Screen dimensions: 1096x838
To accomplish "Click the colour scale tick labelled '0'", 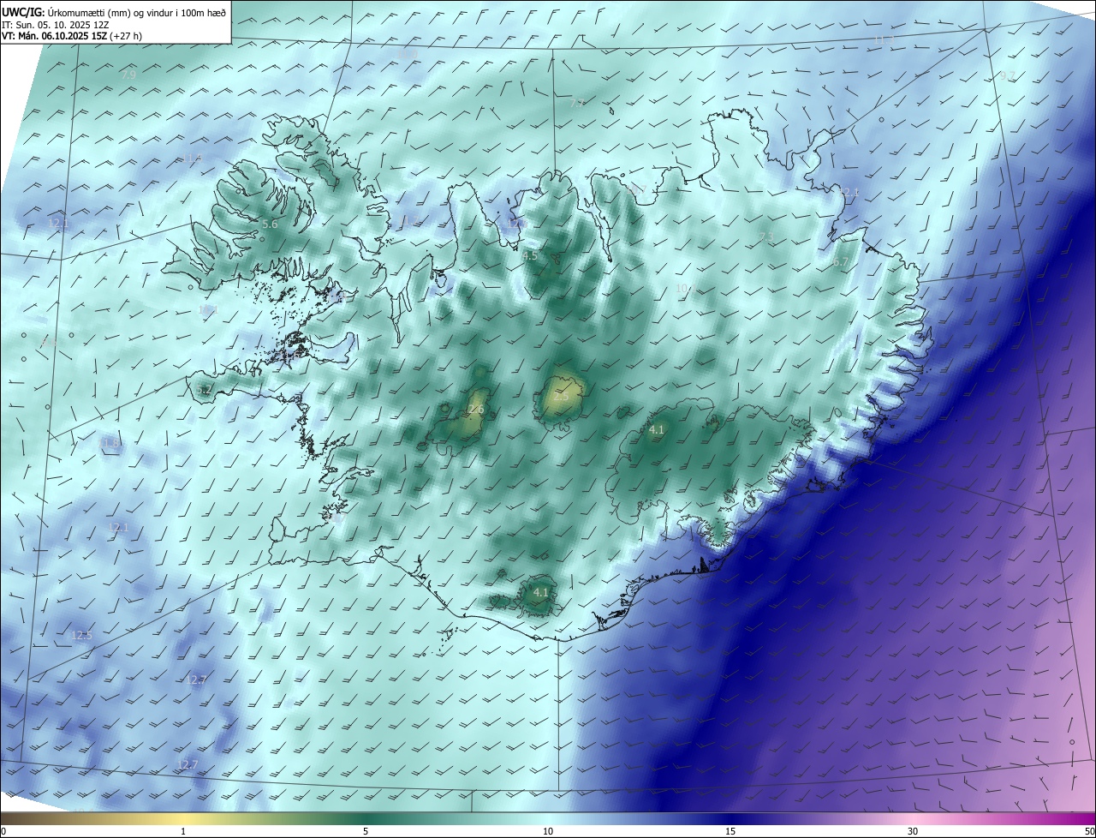I will tap(3, 831).
